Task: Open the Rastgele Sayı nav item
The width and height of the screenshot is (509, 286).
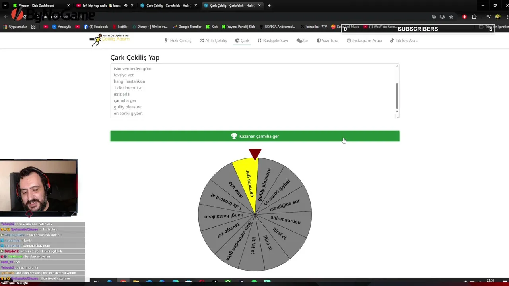Action: (273, 41)
